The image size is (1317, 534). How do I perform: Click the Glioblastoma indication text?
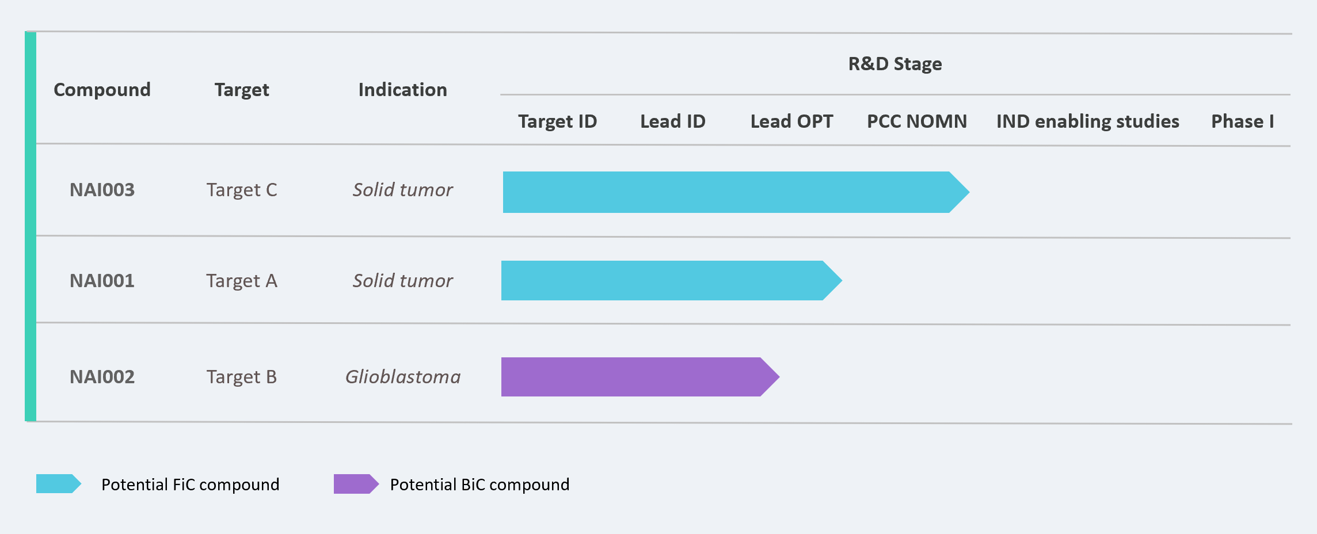(x=403, y=377)
